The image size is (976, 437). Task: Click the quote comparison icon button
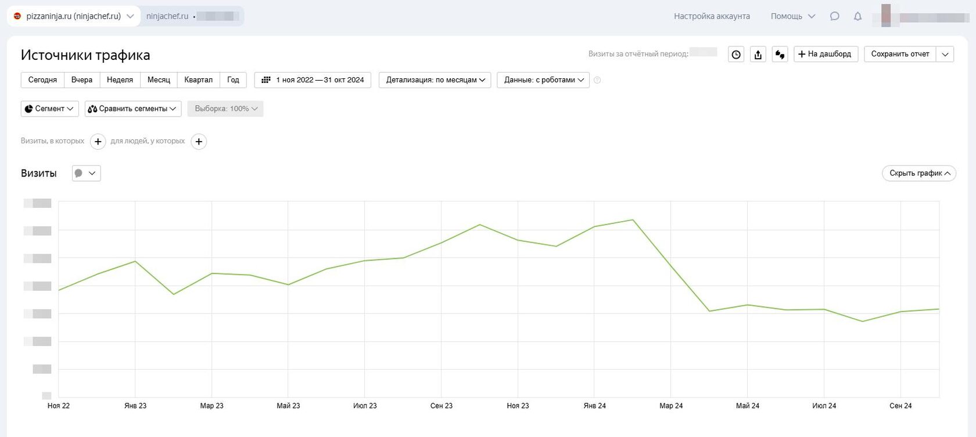pyautogui.click(x=780, y=55)
